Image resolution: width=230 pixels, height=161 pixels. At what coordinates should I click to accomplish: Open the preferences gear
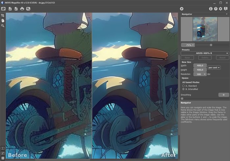(220, 9)
